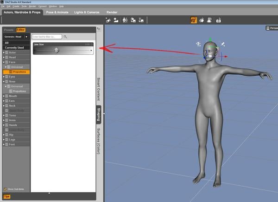Click the Torso category icon

tap(6, 115)
